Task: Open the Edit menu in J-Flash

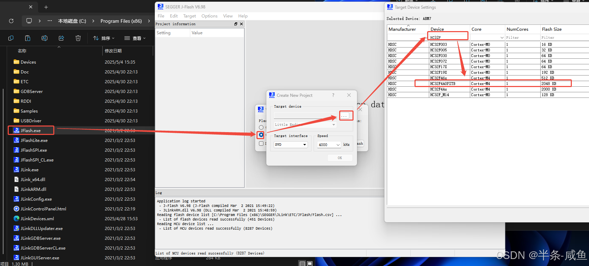Action: (174, 16)
